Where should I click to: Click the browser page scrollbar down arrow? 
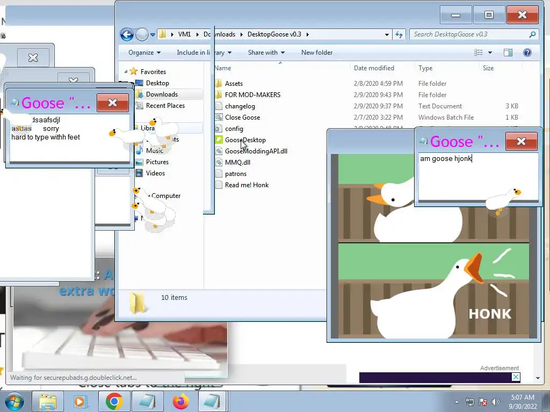[x=538, y=378]
